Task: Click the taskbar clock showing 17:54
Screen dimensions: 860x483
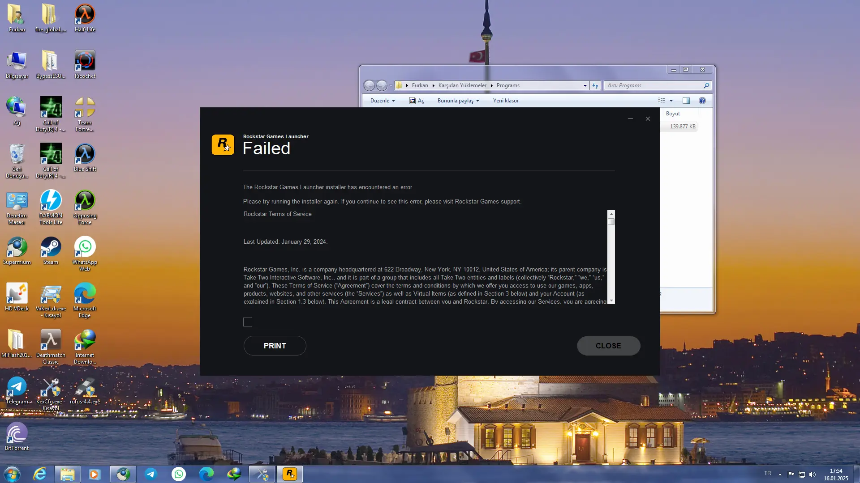Action: pos(836,474)
